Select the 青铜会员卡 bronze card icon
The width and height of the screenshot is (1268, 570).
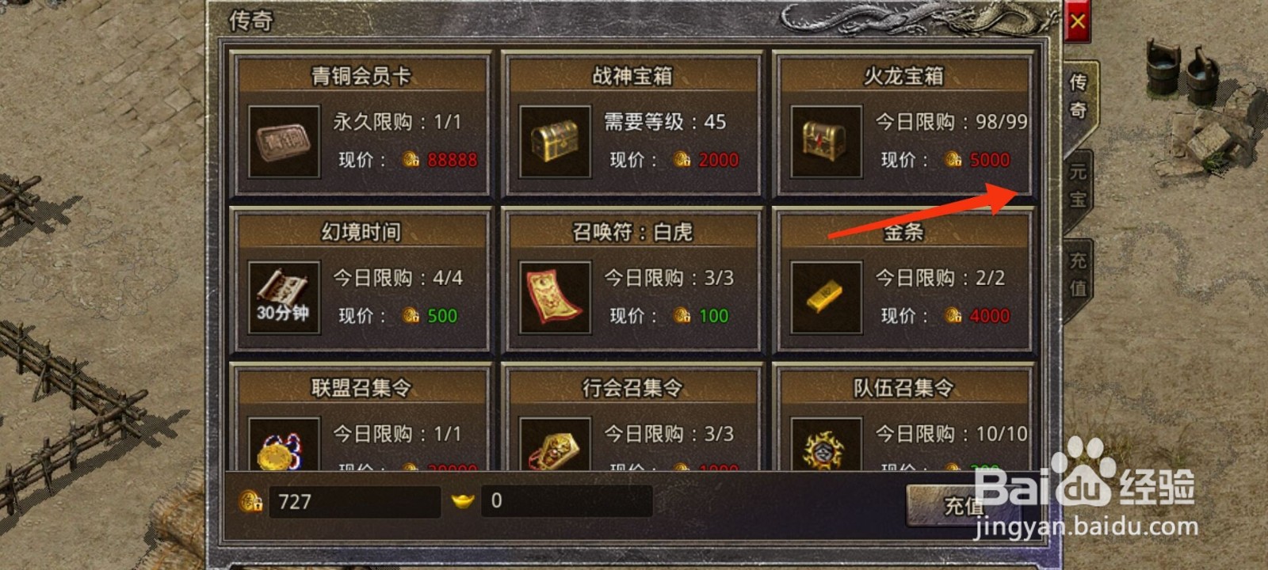coord(284,142)
